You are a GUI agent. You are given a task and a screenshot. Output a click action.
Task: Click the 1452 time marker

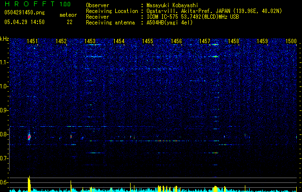tap(61, 41)
